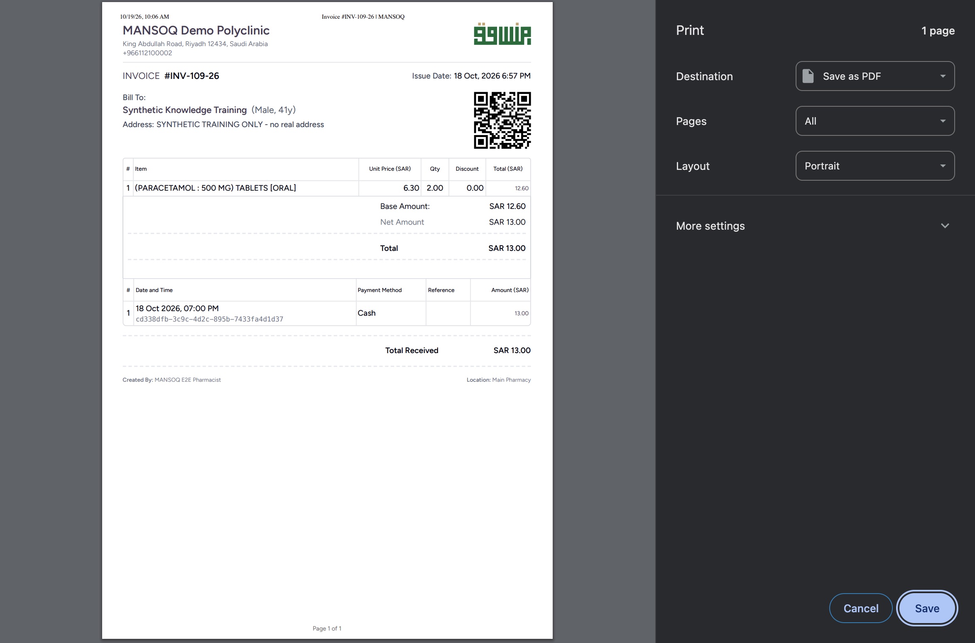The width and height of the screenshot is (975, 643).
Task: Click the MANSOQ green logo
Action: tap(502, 34)
